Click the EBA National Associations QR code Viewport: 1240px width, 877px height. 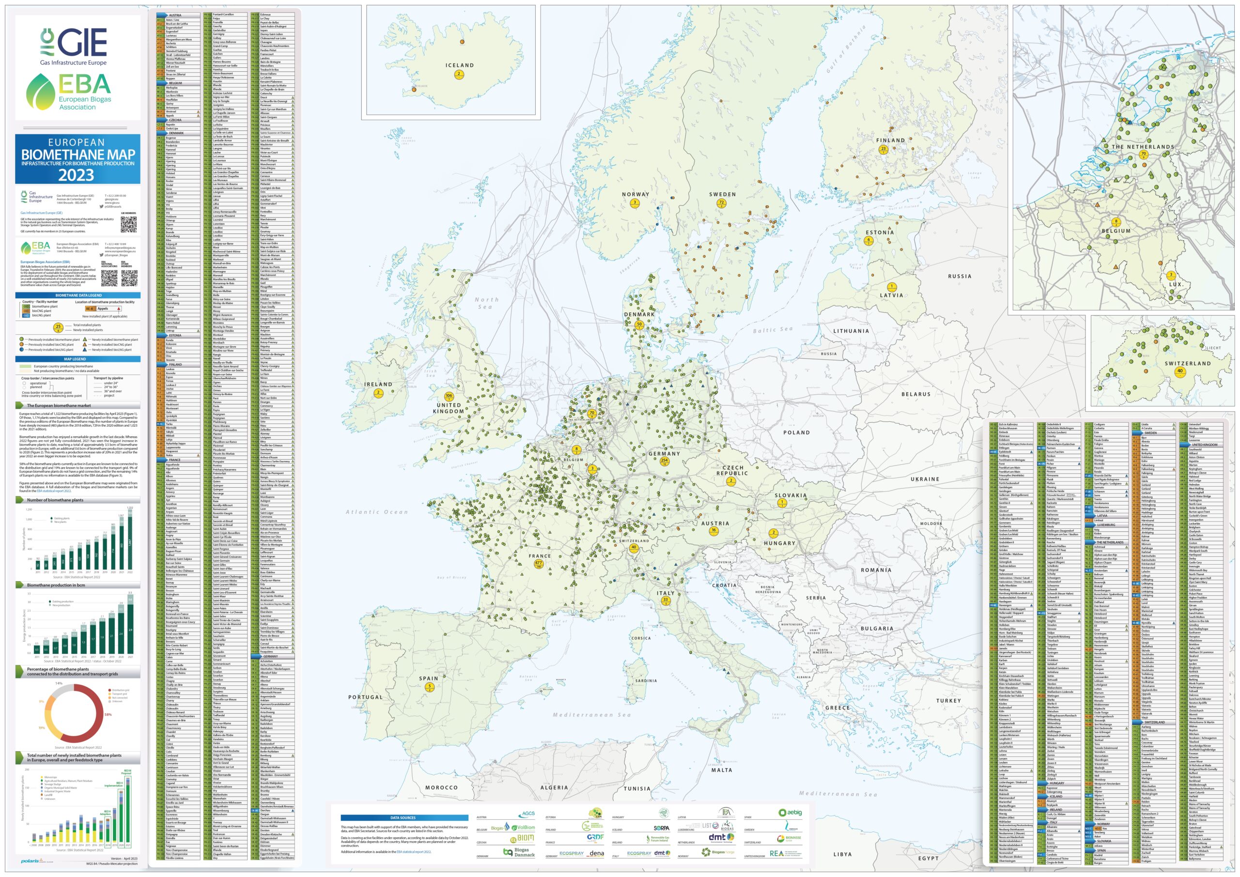109,278
